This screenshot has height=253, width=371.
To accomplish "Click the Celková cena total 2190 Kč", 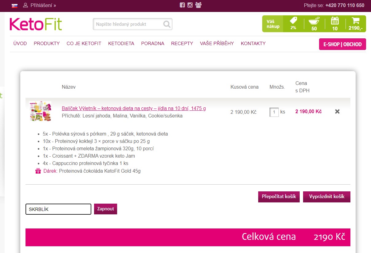I will (188, 237).
